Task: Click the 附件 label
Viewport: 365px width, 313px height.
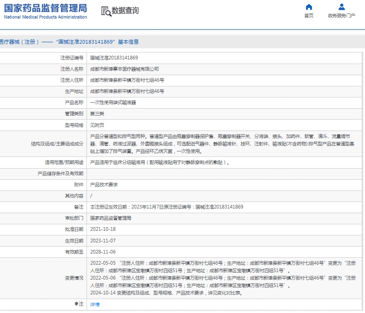Action: click(x=79, y=185)
